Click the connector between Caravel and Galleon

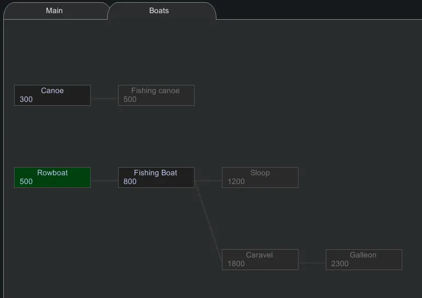[312, 263]
